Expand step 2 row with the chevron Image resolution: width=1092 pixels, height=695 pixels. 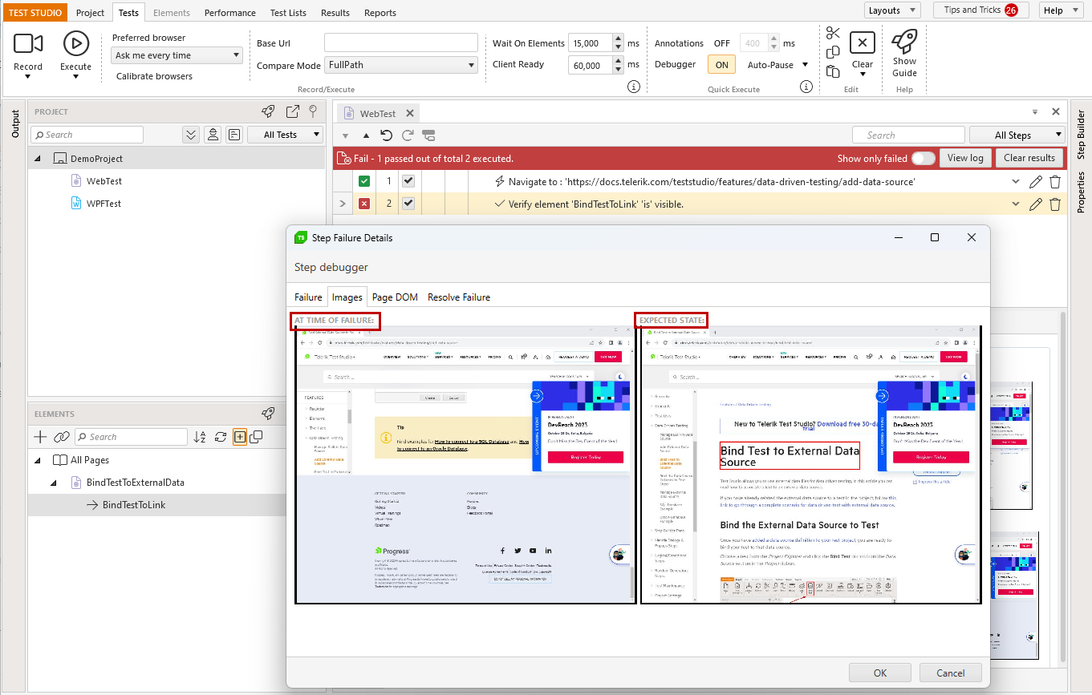[x=343, y=204]
